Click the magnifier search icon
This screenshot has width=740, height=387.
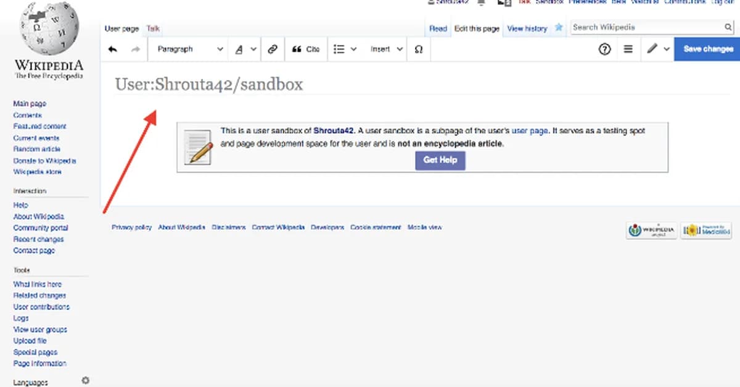tap(728, 28)
